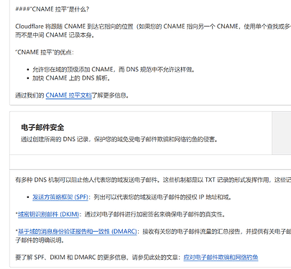Click the paragraph starting 有多种 DNS 机制

pos(153,180)
